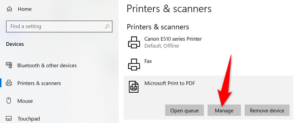296x123 pixels.
Task: Select Canon E510 series Printer entry
Action: coord(173,39)
